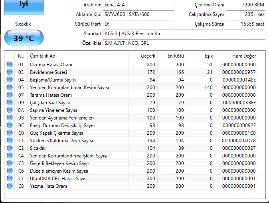Click the Öznitelik Adı column header
The width and height of the screenshot is (269, 203).
(x=78, y=56)
